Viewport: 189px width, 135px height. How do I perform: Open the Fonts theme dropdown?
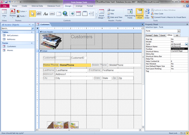[x=21, y=16]
